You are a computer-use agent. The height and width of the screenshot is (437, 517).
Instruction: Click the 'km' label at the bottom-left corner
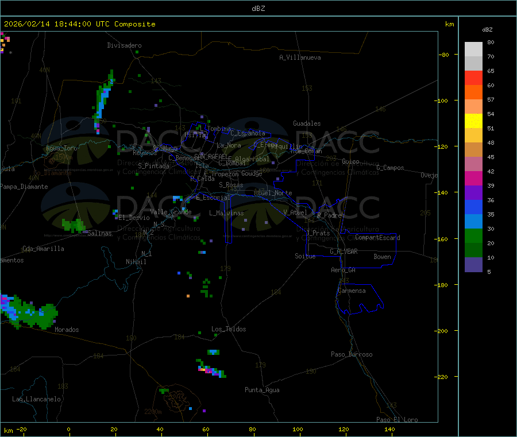tap(8, 431)
